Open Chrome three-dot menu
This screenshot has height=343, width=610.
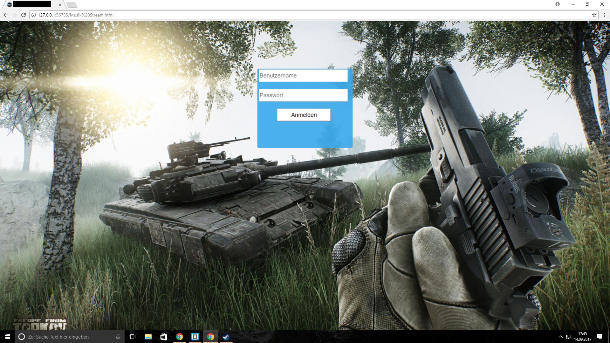(x=604, y=15)
